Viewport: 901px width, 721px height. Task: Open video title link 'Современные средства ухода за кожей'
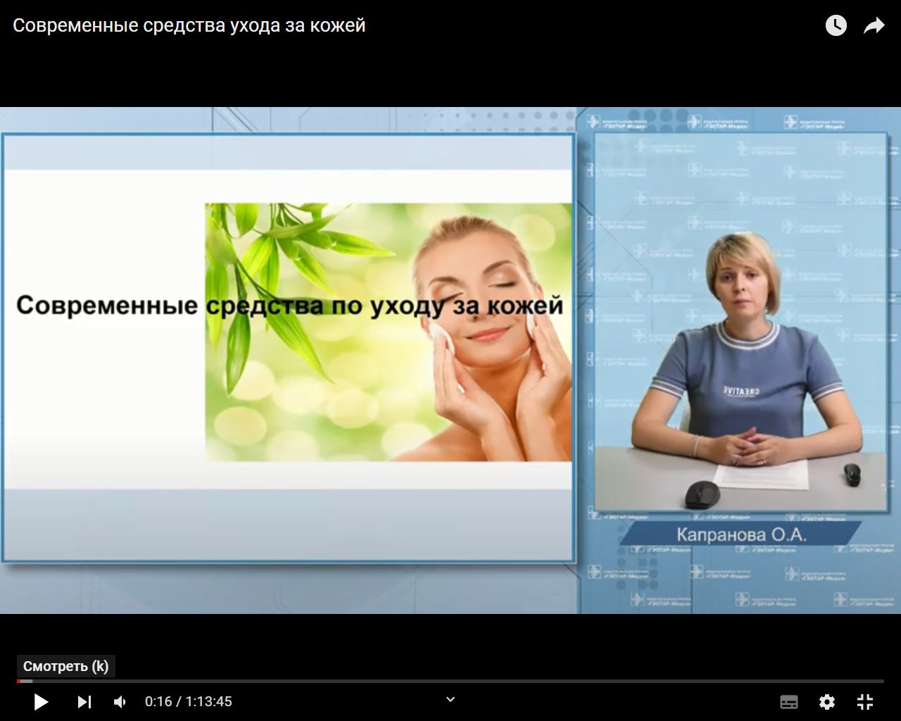pos(189,25)
